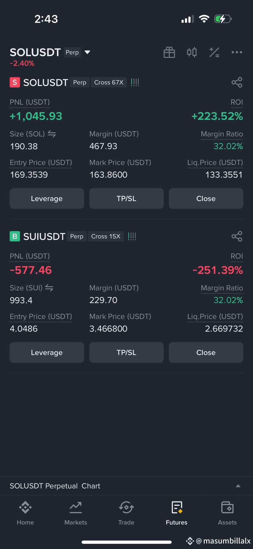Open the Cross 15X margin mode selector
Screen dimensions: 253x549
click(x=106, y=236)
